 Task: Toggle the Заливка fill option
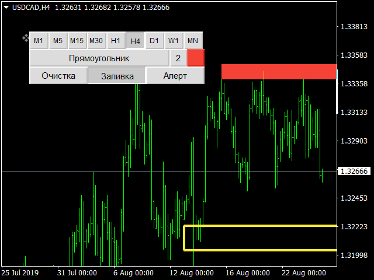[117, 76]
